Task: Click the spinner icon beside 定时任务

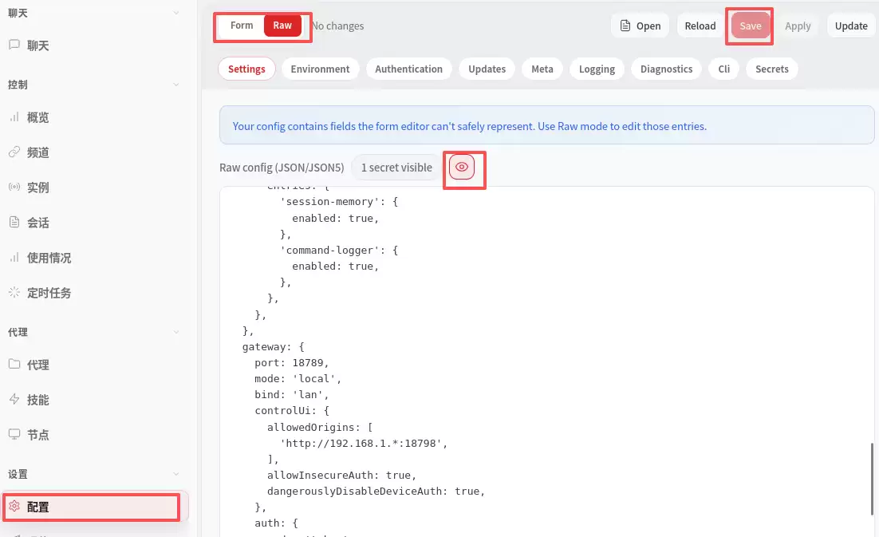Action: [14, 293]
